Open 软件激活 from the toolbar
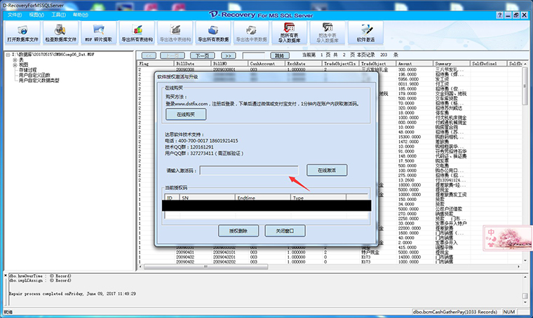The height and width of the screenshot is (318, 533). 365,33
